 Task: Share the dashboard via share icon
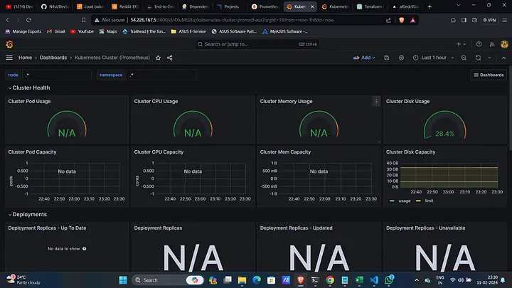(169, 58)
